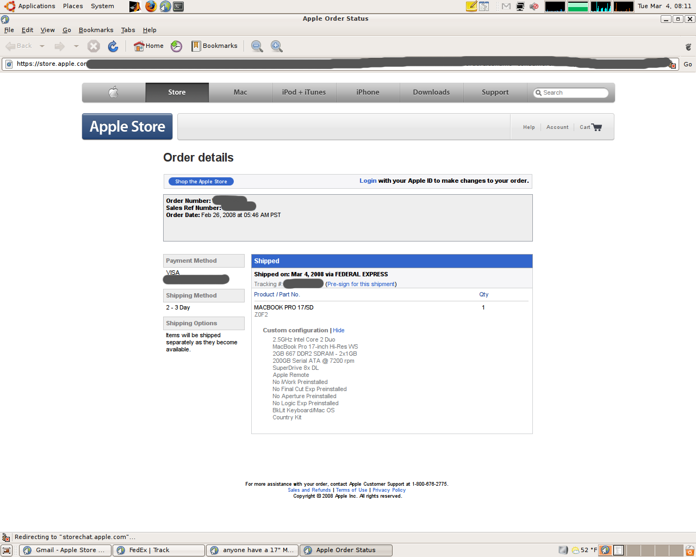Open the Account link
The width and height of the screenshot is (696, 557).
tap(557, 127)
